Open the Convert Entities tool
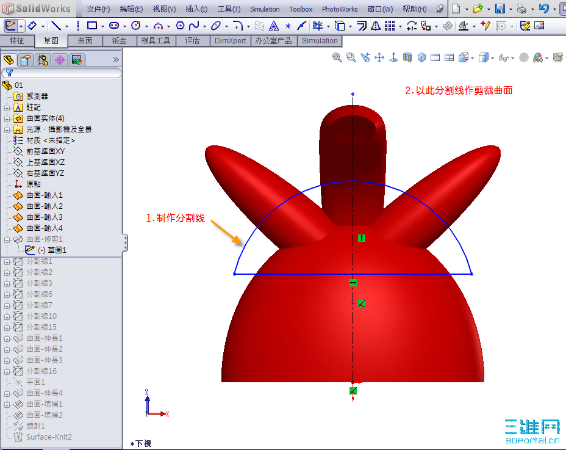566x450 pixels. (340, 26)
